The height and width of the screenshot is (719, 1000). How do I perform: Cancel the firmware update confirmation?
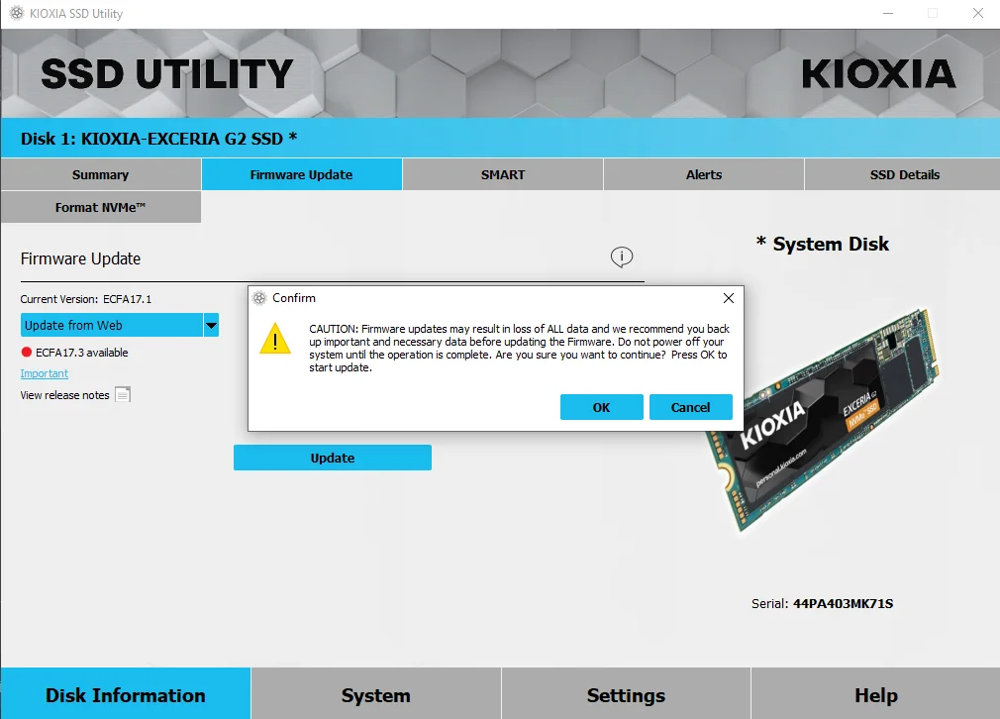691,407
